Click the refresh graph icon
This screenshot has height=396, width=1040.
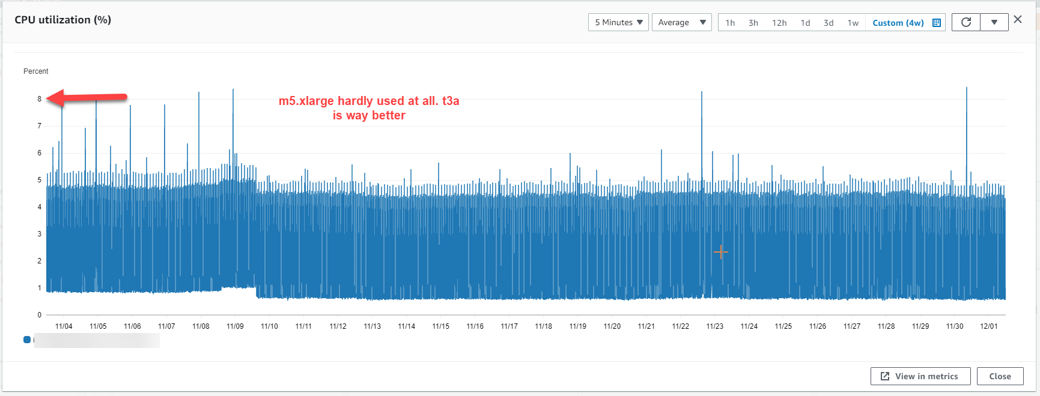(965, 22)
